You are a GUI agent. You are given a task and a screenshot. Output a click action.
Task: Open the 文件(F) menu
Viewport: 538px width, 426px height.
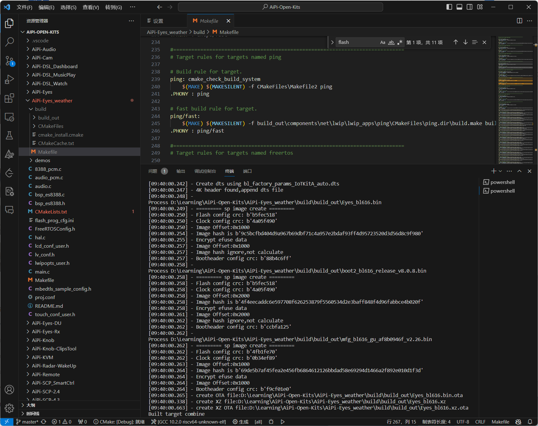pos(24,7)
